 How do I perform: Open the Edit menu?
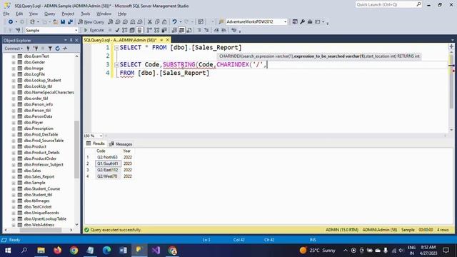coord(19,14)
